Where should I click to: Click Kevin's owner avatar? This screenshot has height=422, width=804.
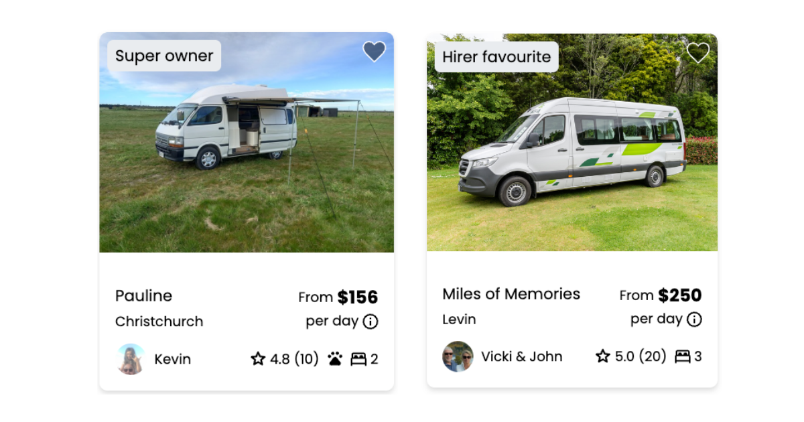[x=131, y=359]
